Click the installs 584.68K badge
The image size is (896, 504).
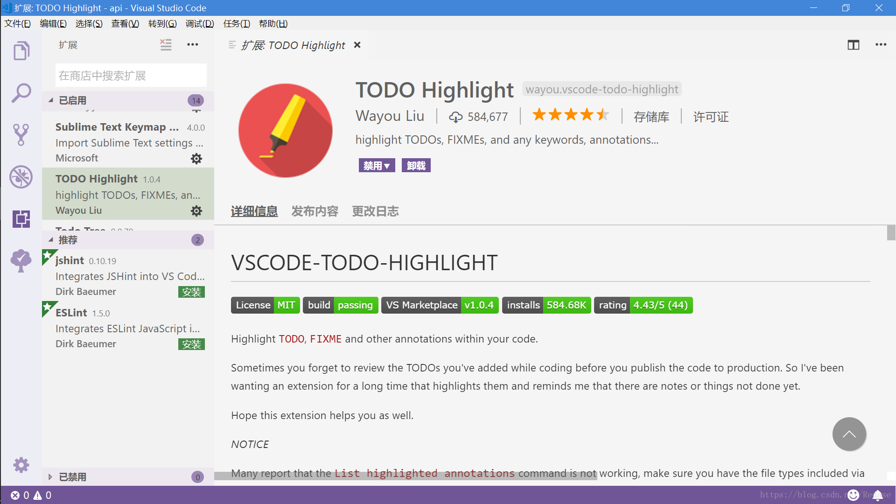[x=546, y=305]
